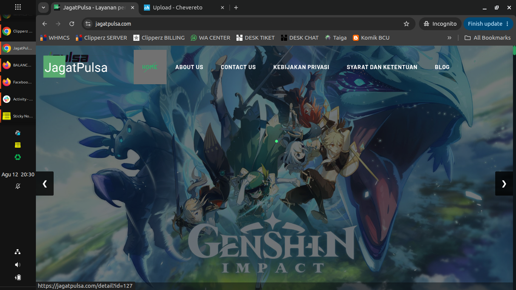Click the Slack tray indicator icon
The width and height of the screenshot is (516, 290).
coord(18,133)
